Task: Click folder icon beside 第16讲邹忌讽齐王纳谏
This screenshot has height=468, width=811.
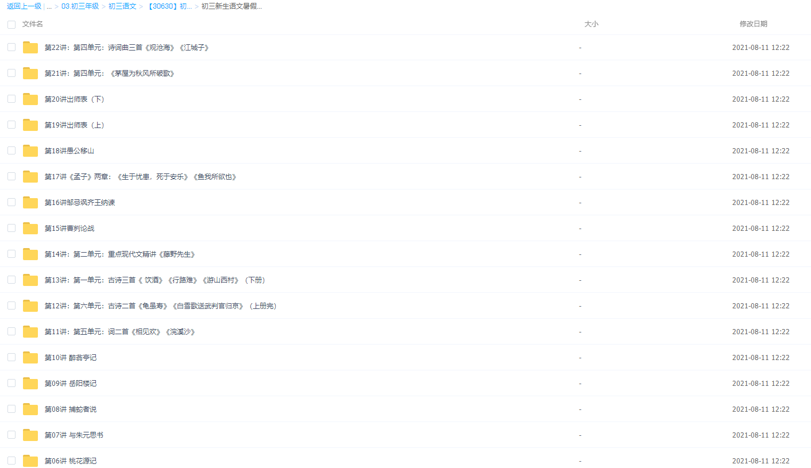Action: (30, 203)
